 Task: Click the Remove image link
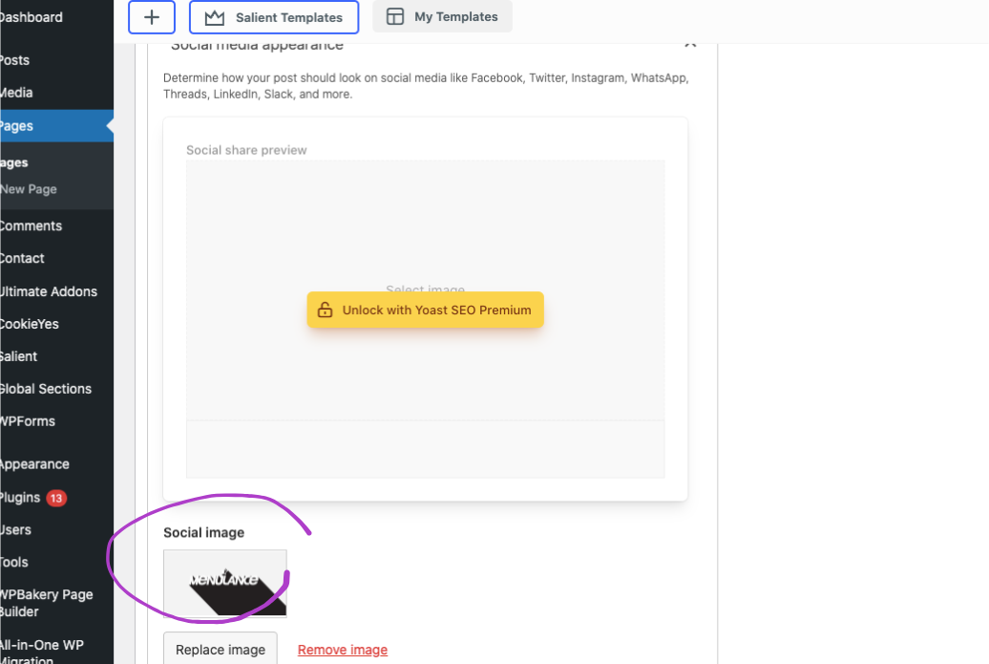coord(343,650)
